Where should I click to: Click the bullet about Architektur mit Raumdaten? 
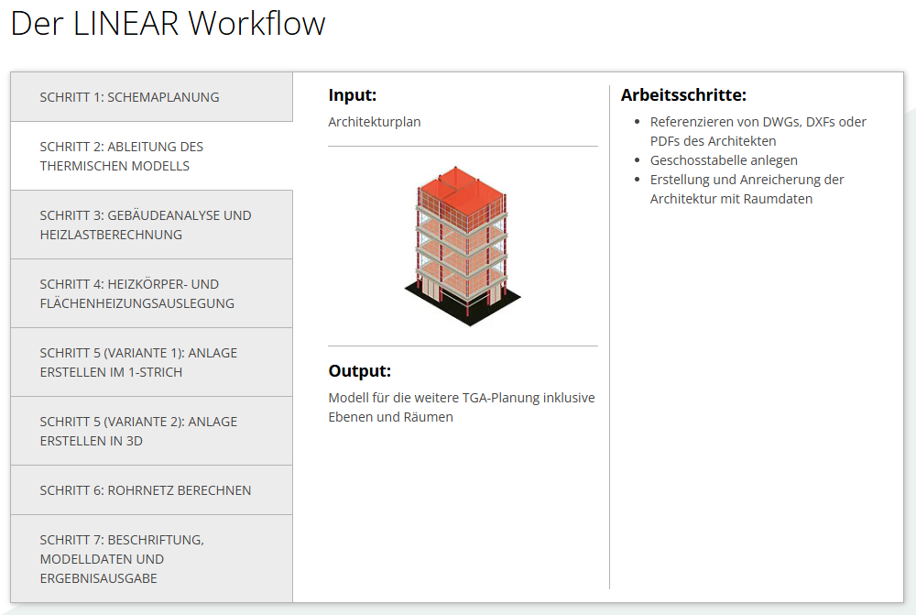(747, 189)
